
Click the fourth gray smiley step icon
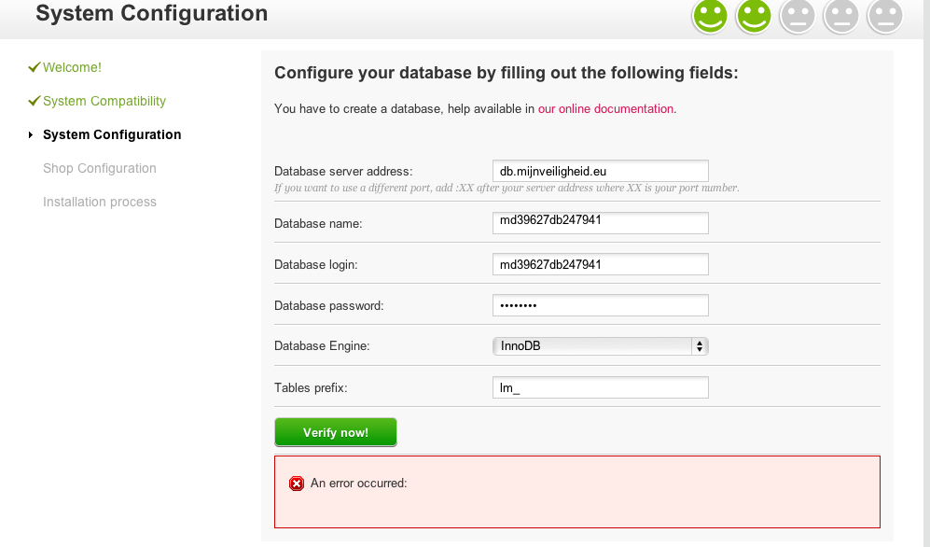(841, 16)
